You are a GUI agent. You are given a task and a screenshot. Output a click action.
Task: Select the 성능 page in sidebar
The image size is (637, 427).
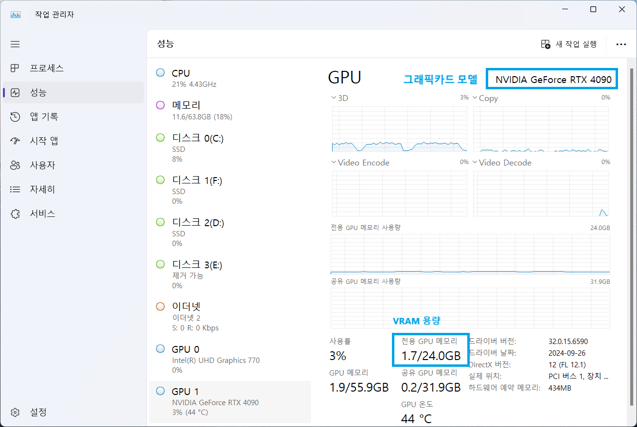(73, 92)
